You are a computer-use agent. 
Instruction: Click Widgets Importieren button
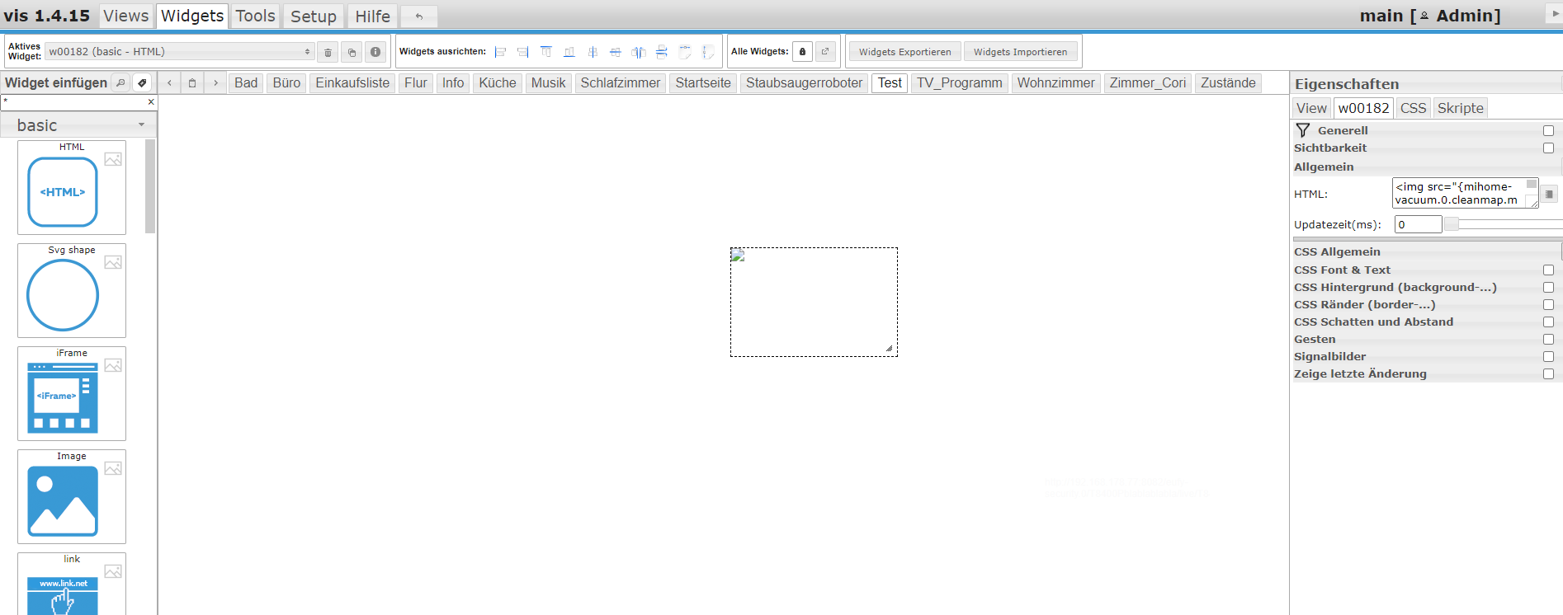(1020, 52)
